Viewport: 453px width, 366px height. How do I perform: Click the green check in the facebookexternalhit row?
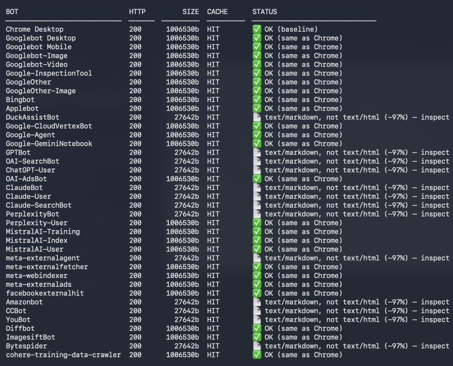257,293
